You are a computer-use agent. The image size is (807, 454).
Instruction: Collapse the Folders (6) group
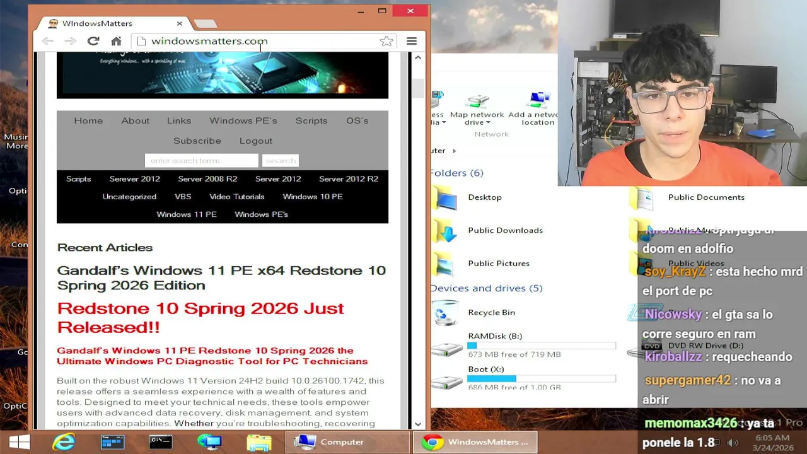(x=456, y=173)
